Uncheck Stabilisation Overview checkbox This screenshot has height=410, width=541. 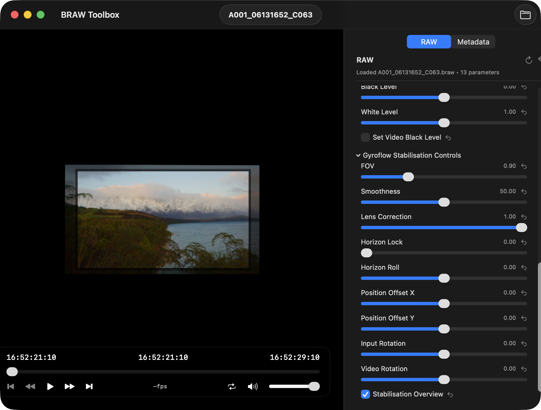pyautogui.click(x=365, y=394)
